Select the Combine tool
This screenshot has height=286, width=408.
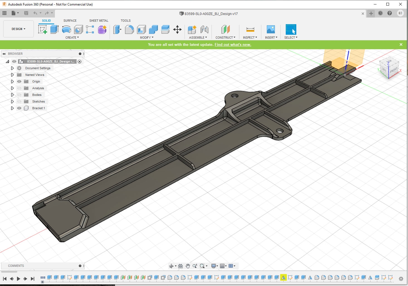[x=153, y=29]
